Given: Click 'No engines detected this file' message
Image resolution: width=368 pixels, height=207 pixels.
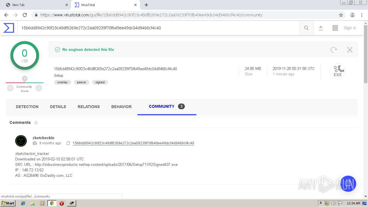Looking at the screenshot, I should pos(88,50).
